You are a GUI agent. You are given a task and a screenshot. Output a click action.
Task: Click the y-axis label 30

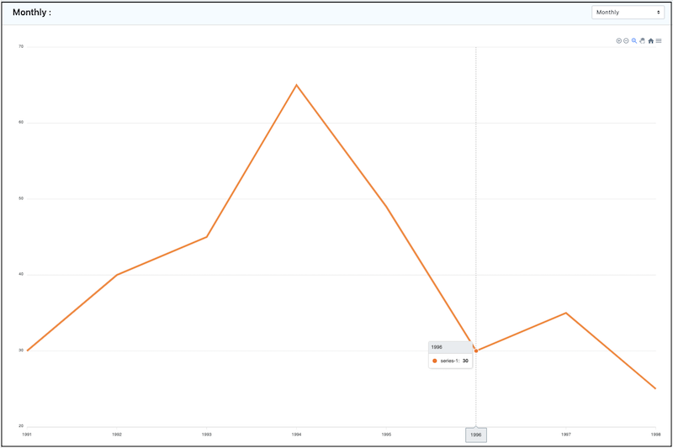(x=21, y=350)
